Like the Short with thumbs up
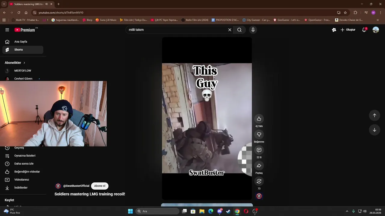 (x=259, y=119)
